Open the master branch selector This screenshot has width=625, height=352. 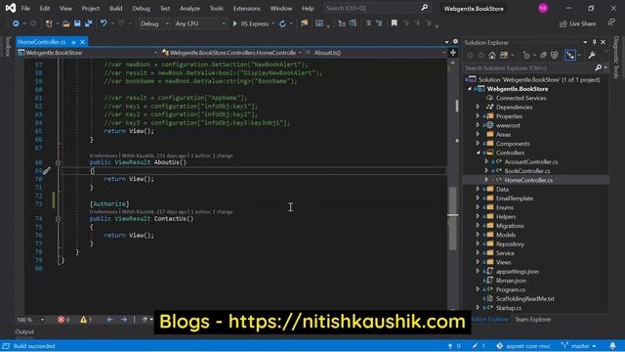[x=579, y=346]
